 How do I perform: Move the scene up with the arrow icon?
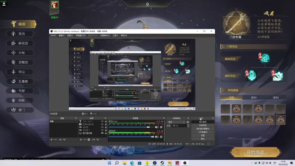tap(60, 140)
